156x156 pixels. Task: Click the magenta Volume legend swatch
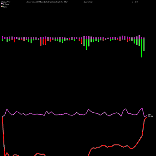[2, 4]
